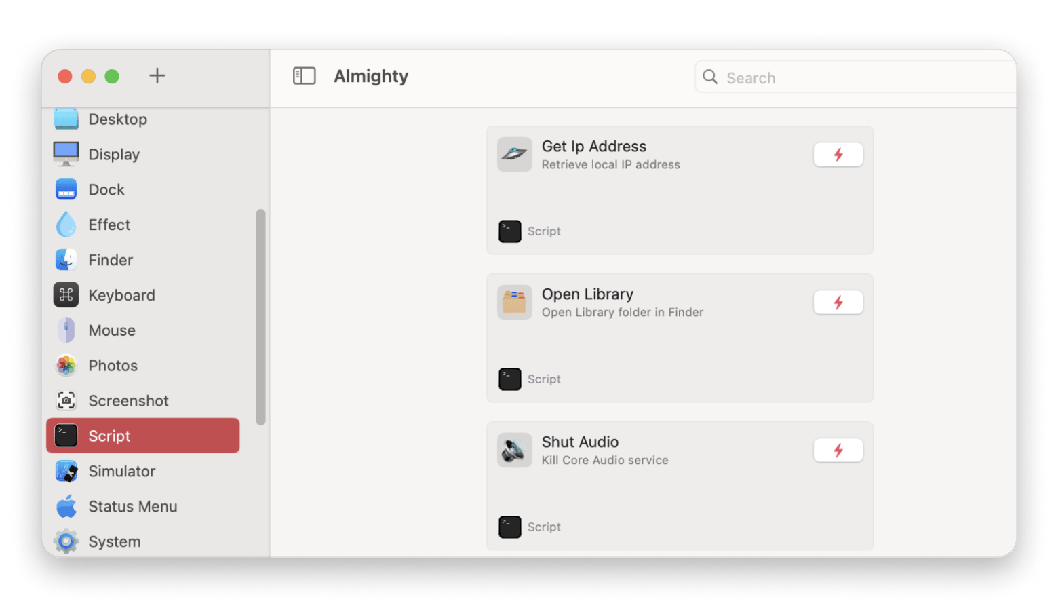Select the Finder sidebar item
This screenshot has height=612, width=1058.
click(142, 260)
